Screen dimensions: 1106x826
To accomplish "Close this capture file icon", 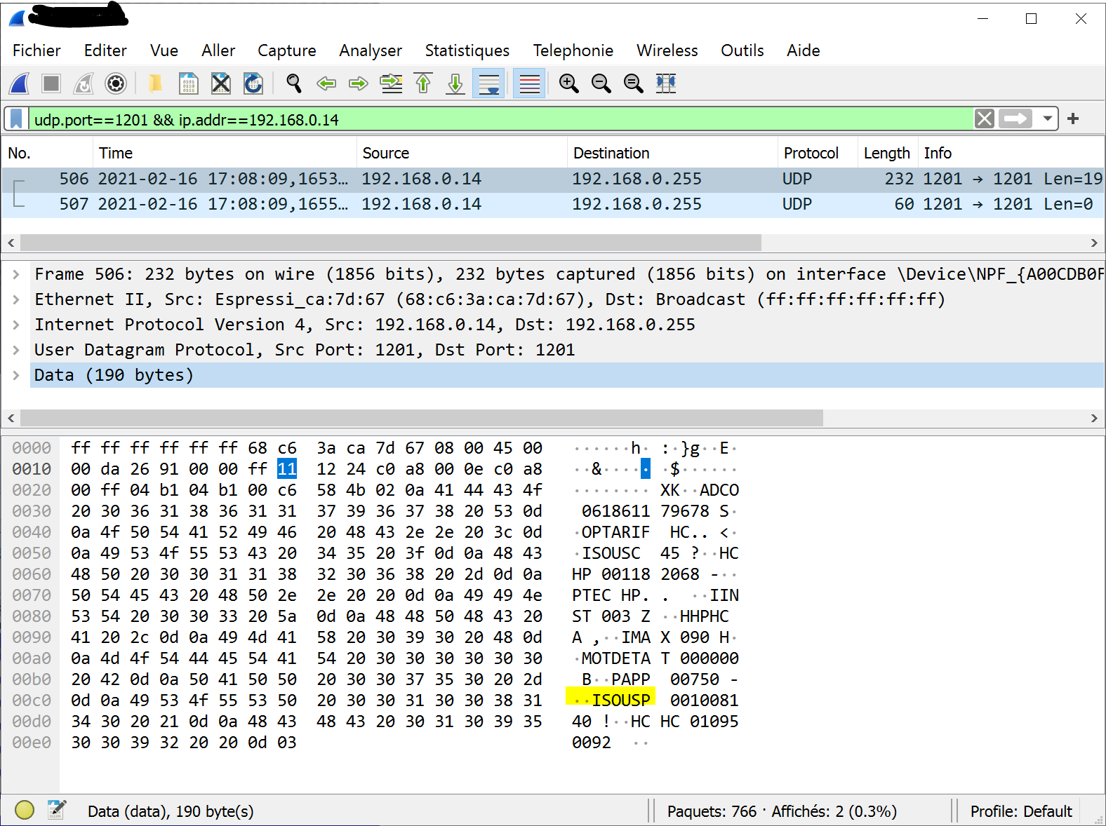I will coord(221,83).
